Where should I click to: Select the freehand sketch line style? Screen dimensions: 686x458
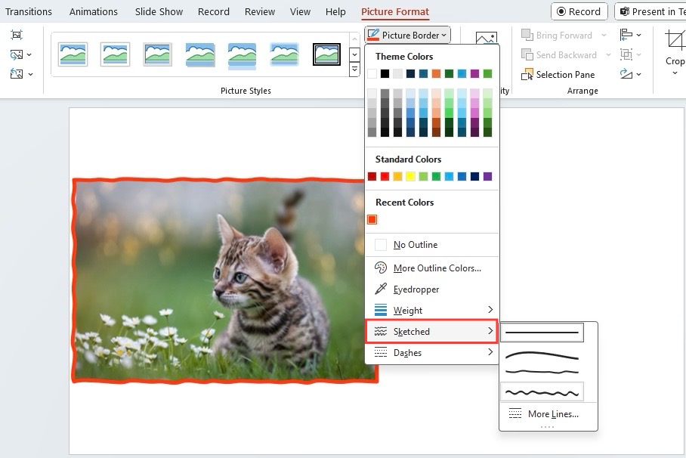tap(542, 372)
